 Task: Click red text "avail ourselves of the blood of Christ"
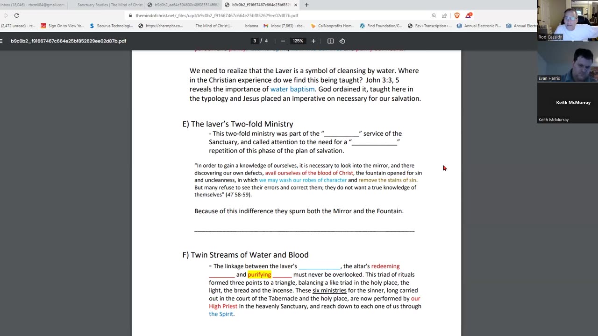point(309,173)
